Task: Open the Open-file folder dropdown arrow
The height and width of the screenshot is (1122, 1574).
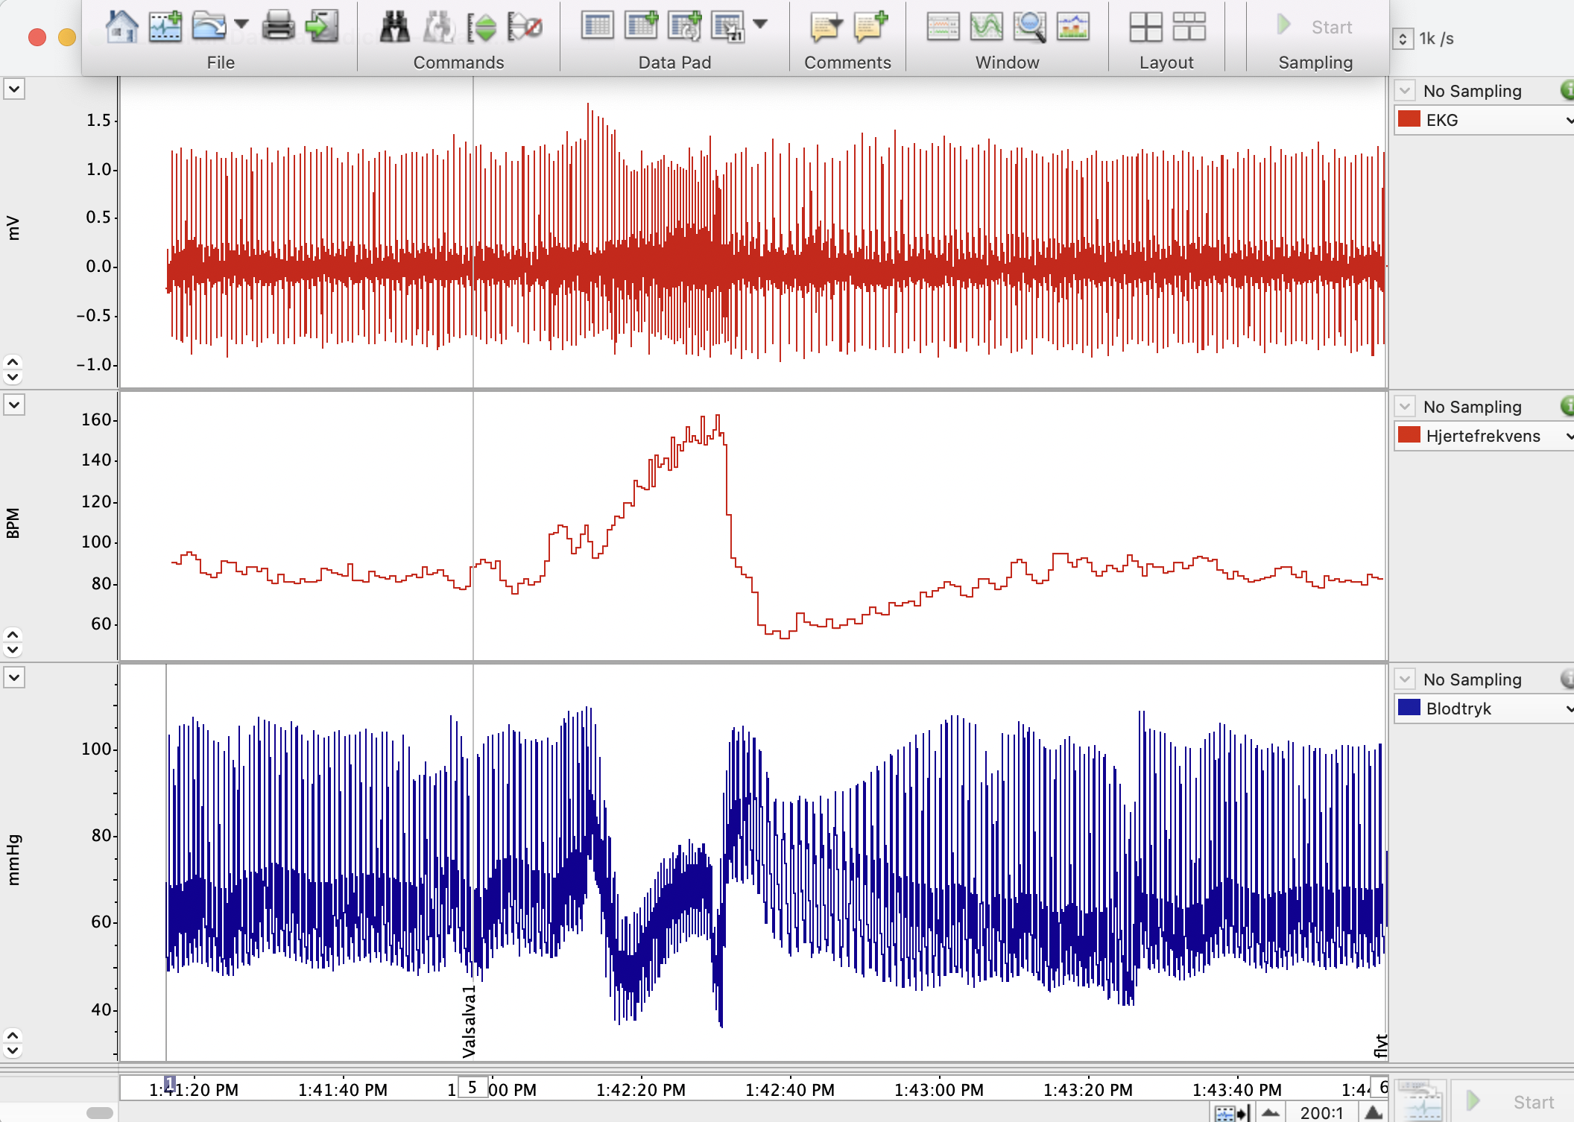Action: coord(241,24)
